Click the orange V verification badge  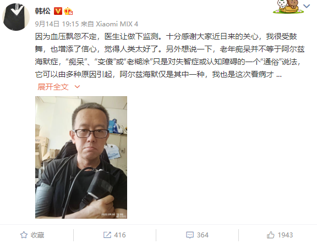tap(58, 11)
